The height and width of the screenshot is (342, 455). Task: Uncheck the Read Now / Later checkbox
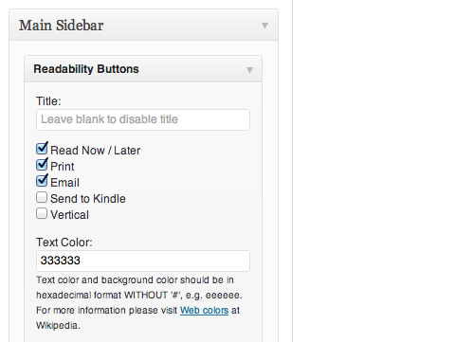[42, 148]
